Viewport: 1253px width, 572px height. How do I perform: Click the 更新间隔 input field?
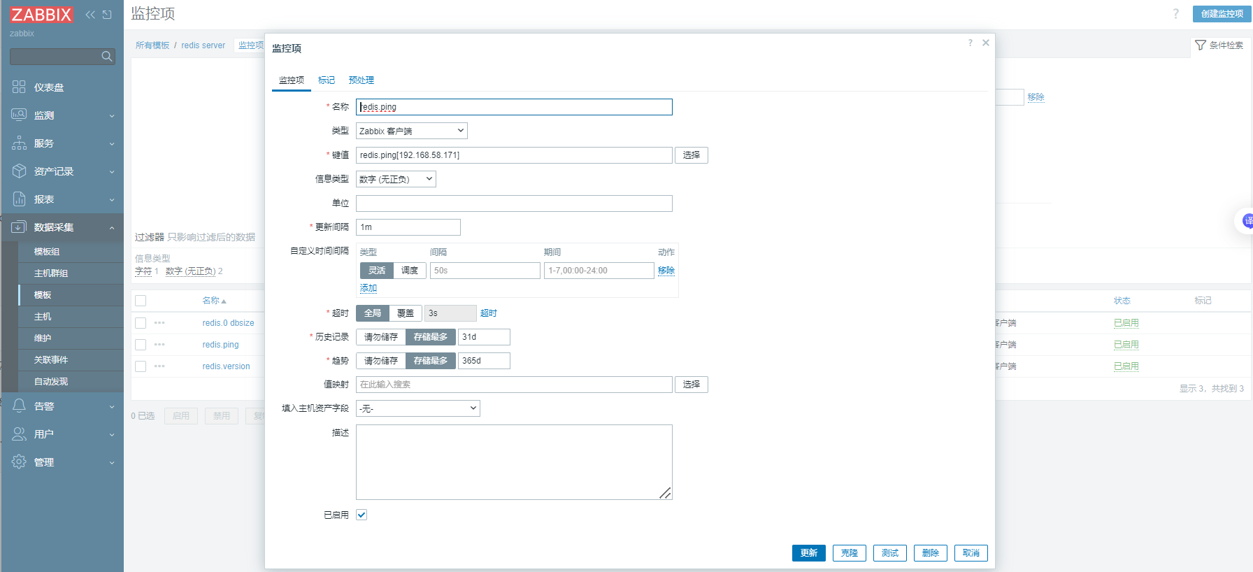click(x=408, y=227)
